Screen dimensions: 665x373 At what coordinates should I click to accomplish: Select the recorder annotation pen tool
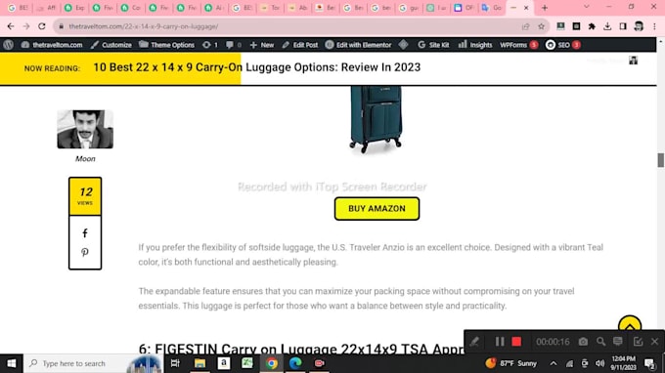(474, 342)
